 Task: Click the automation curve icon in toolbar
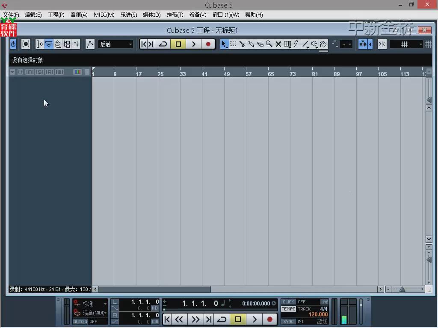pyautogui.click(x=90, y=44)
